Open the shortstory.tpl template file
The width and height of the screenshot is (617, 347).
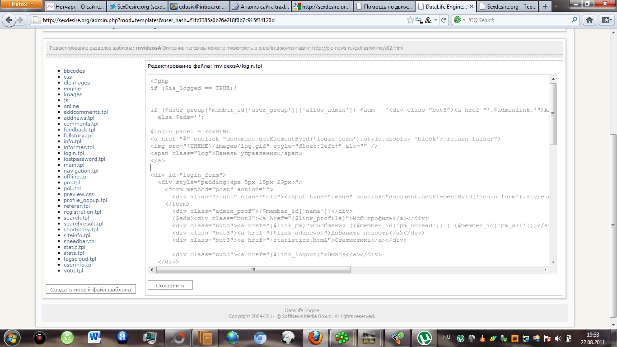[x=81, y=230]
